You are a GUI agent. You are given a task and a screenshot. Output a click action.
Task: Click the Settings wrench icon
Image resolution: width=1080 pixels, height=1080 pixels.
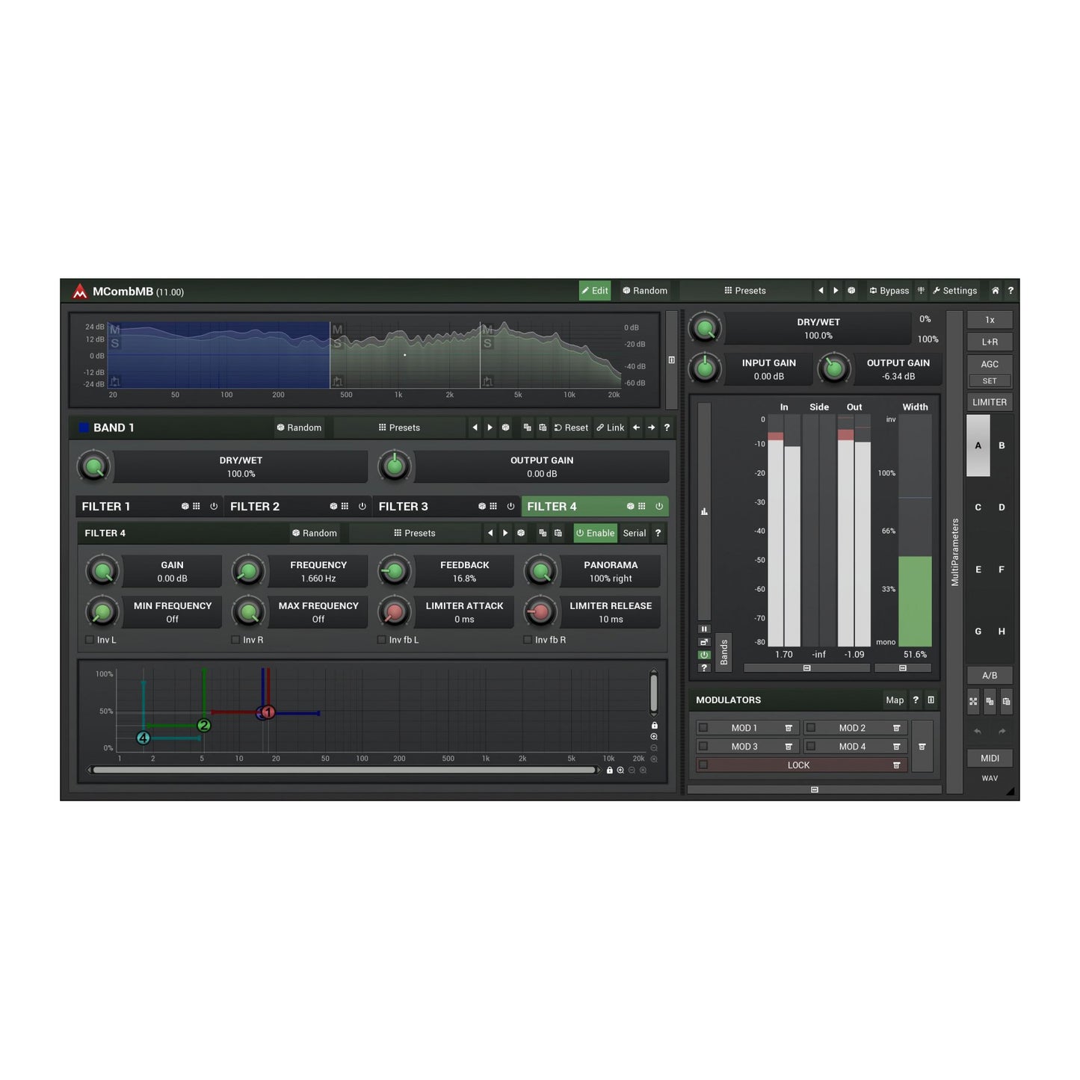936,291
